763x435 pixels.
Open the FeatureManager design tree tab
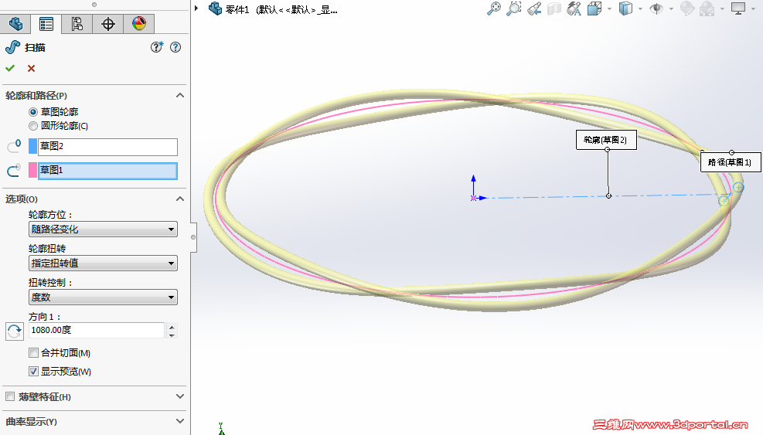pos(15,24)
